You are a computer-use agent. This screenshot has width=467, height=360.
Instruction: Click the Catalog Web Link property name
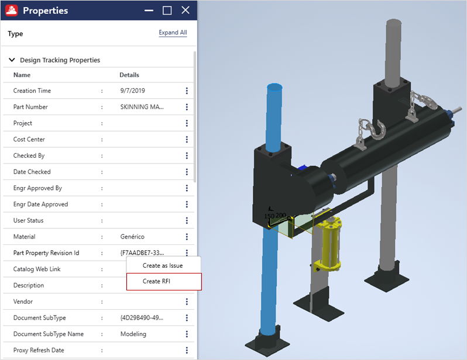click(x=37, y=269)
